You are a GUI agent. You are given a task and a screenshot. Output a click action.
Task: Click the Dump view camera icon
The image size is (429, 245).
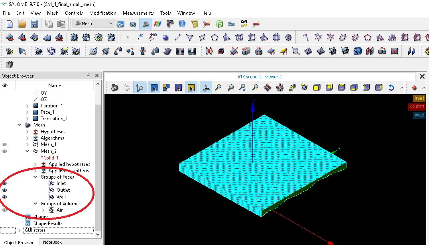pos(115,87)
